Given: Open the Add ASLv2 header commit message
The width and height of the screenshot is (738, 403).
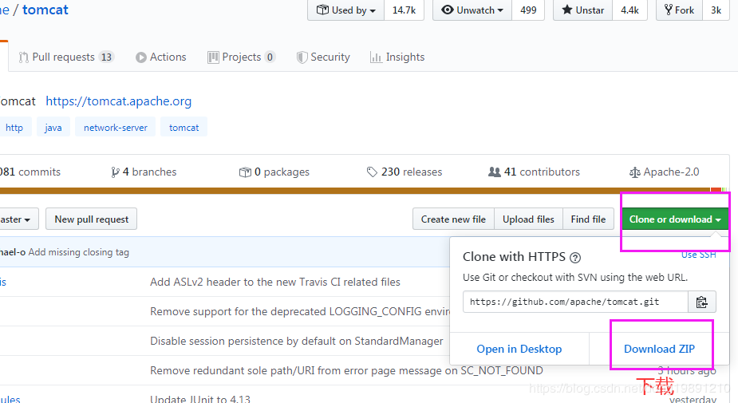Looking at the screenshot, I should point(275,282).
